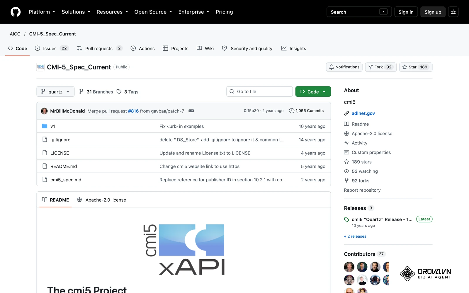The width and height of the screenshot is (469, 293).
Task: Click the star icon beside 189 stars
Action: pos(346,162)
